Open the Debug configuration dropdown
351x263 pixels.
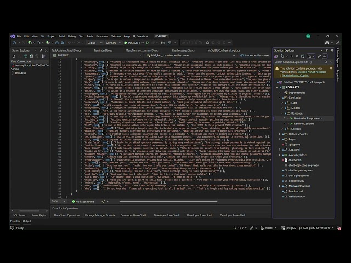[x=94, y=43]
